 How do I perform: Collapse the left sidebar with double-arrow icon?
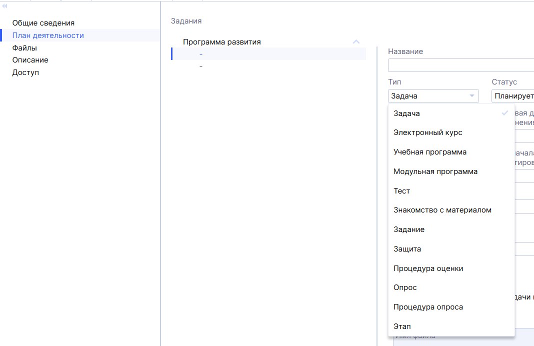coord(4,5)
